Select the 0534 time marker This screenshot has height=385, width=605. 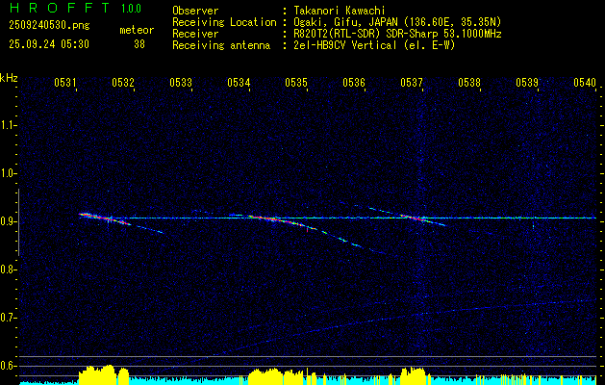pyautogui.click(x=239, y=83)
